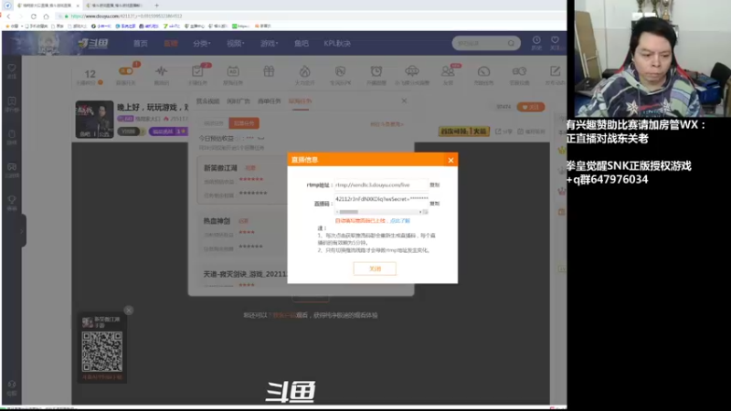Screen dimensions: 731x411
Task: Open the bookmark icon in left sidebar
Action: pyautogui.click(x=12, y=101)
